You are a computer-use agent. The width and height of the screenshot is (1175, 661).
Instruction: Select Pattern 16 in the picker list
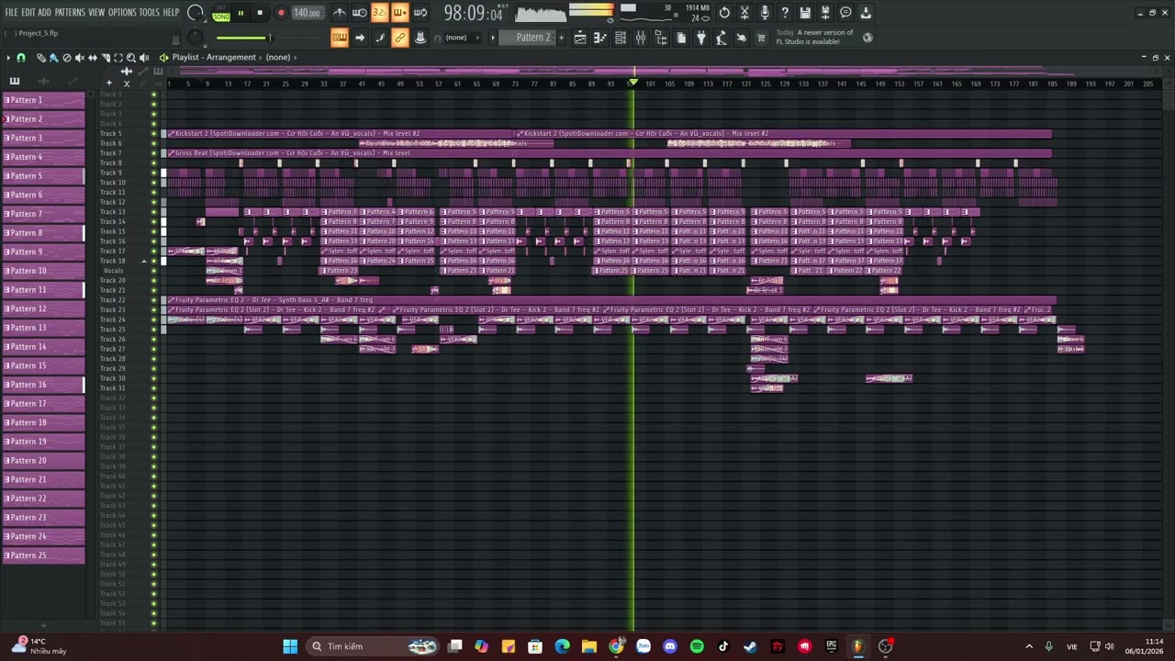43,385
